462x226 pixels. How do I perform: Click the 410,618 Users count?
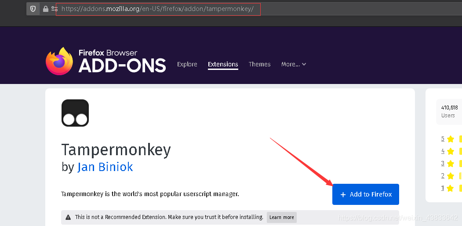coord(449,111)
